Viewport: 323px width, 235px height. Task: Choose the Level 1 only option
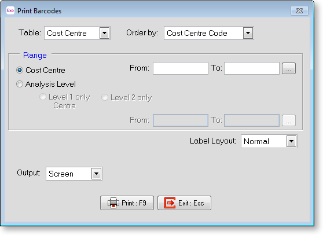point(43,97)
